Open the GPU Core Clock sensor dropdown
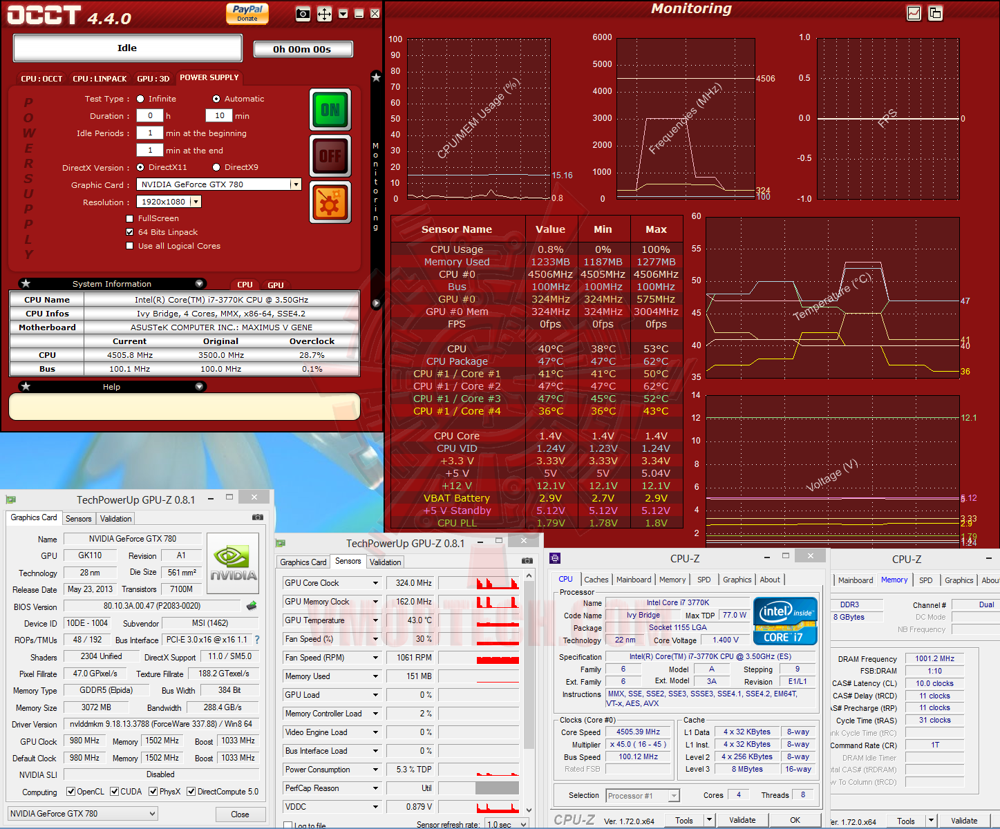 (376, 583)
